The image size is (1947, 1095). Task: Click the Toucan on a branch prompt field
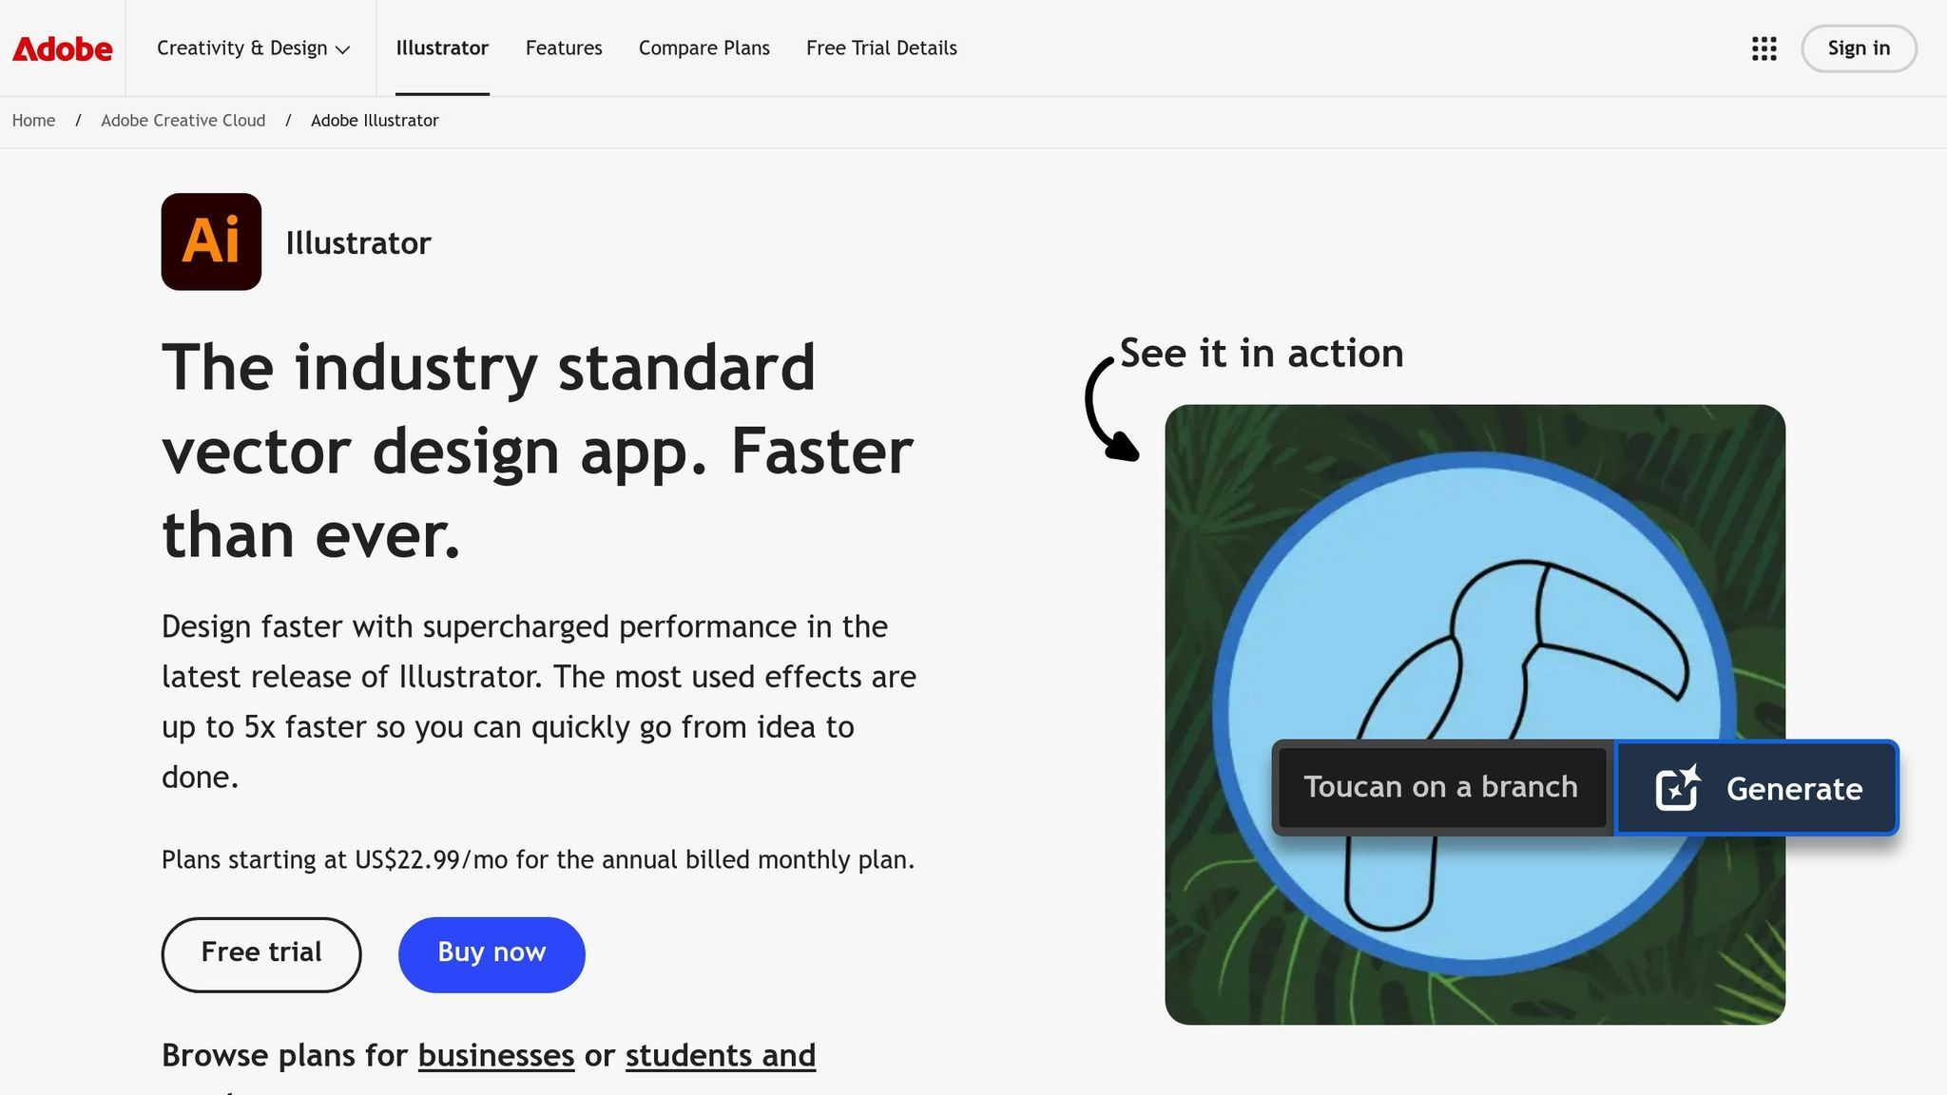1441,787
